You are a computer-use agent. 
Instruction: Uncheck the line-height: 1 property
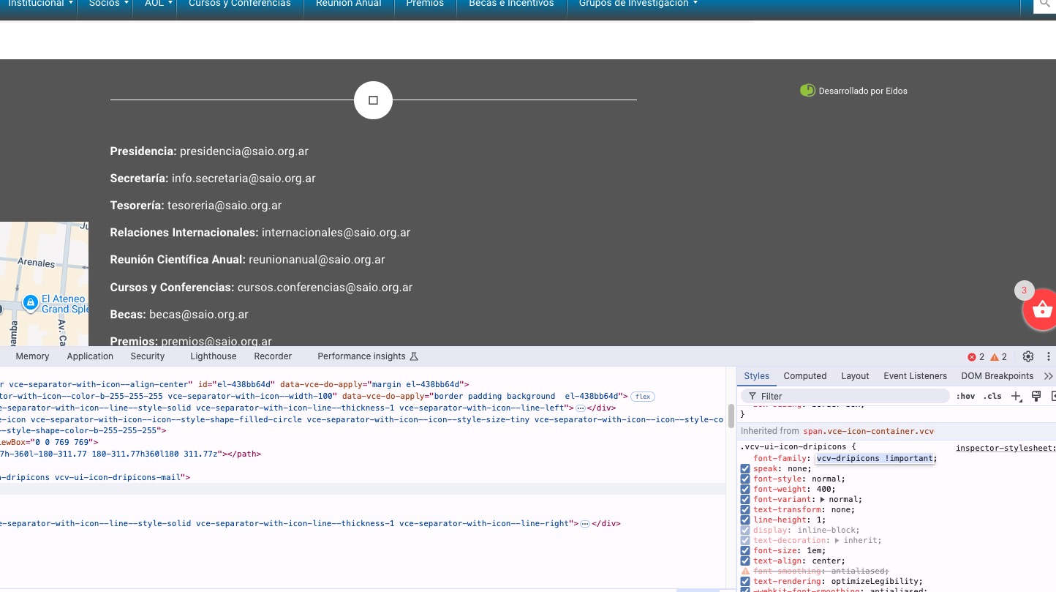(745, 520)
